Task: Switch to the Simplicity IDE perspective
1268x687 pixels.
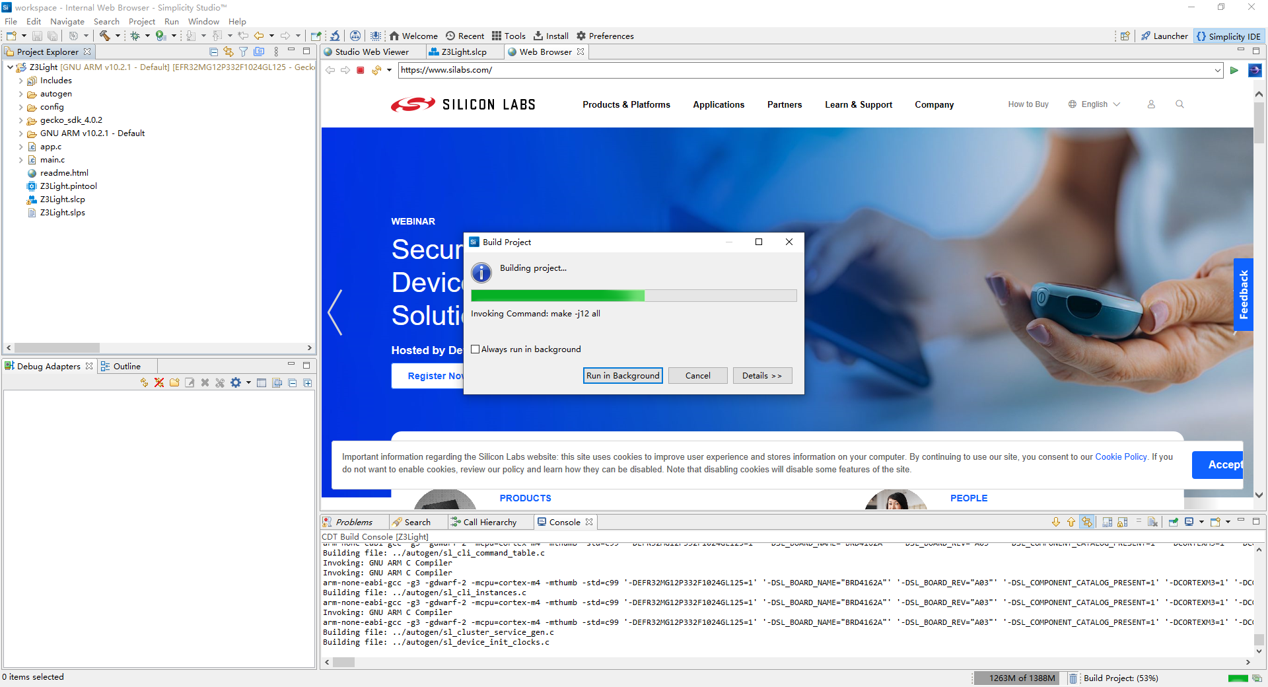Action: pyautogui.click(x=1229, y=36)
